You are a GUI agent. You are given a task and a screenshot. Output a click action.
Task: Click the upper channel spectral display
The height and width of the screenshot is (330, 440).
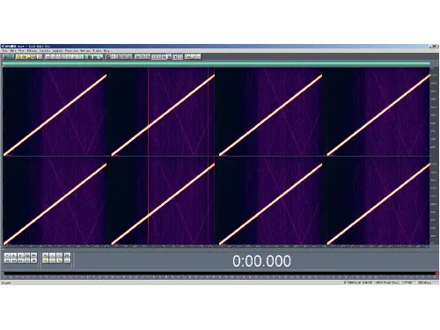[216, 112]
